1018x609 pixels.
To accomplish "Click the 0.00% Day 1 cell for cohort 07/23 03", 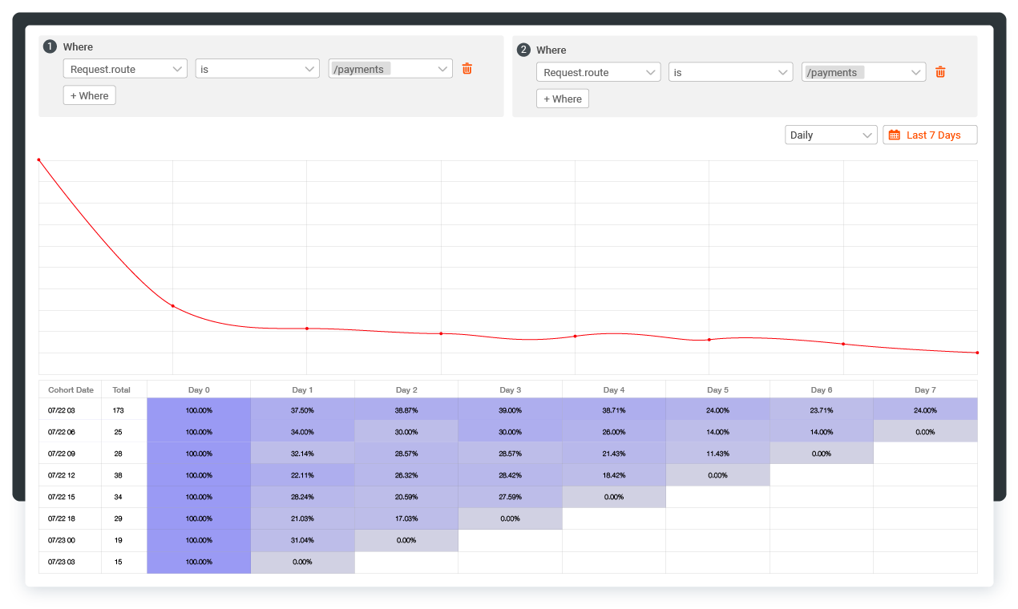I will click(x=302, y=561).
